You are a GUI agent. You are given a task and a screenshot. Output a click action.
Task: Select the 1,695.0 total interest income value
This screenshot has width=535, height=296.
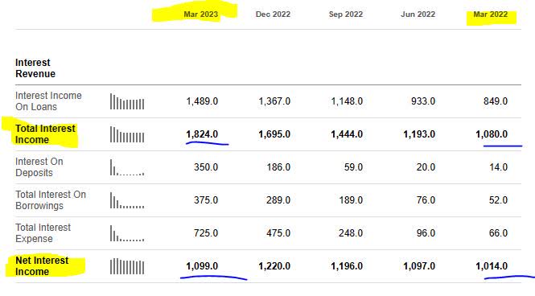274,134
